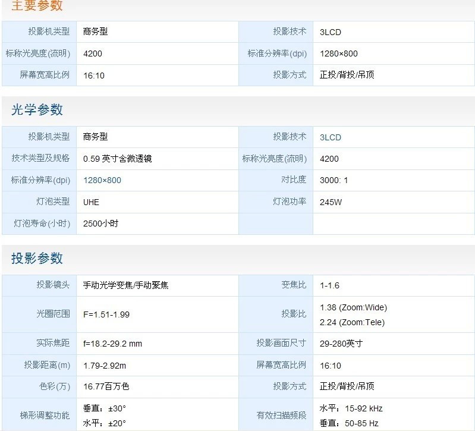Viewport: 475px width, 431px height.
Task: Click the f=18.2-29.2 mm focal length
Action: tap(113, 344)
